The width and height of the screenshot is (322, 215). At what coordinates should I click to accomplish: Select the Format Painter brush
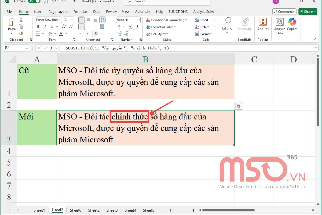[x=21, y=34]
